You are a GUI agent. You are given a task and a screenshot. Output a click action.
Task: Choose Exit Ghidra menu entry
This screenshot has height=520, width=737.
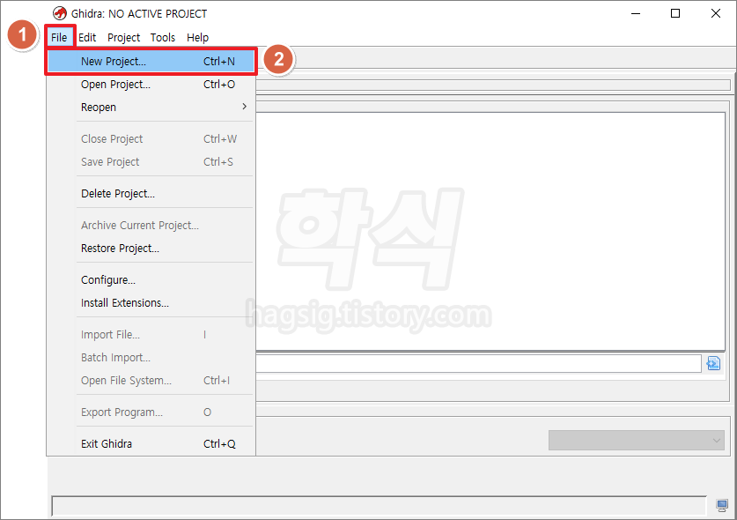pyautogui.click(x=151, y=444)
